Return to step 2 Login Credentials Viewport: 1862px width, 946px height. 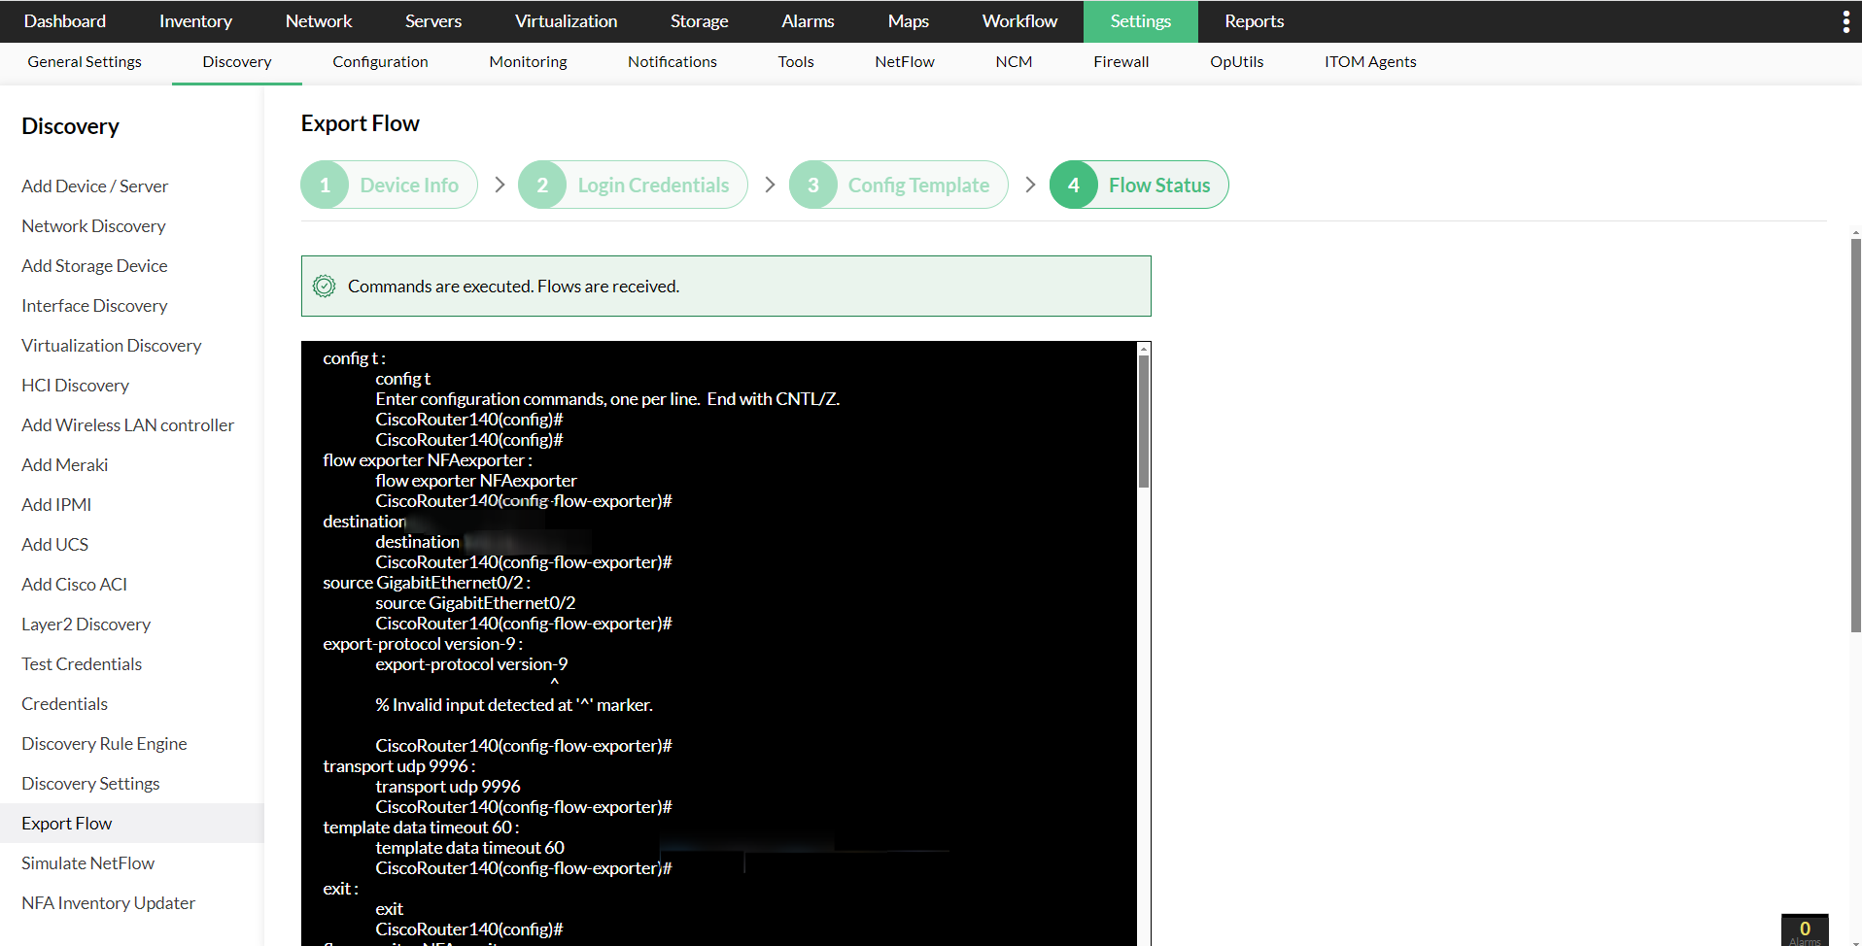[633, 185]
